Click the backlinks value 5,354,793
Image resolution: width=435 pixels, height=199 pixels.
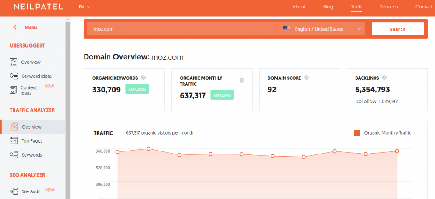[x=372, y=89]
